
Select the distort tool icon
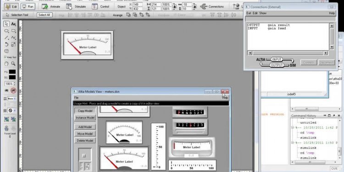point(6,51)
